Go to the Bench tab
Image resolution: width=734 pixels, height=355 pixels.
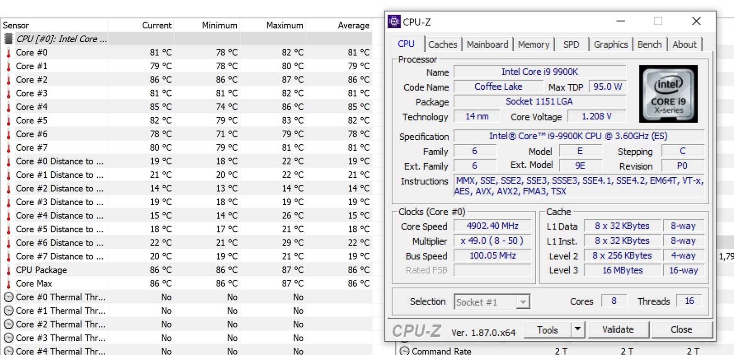pos(650,44)
